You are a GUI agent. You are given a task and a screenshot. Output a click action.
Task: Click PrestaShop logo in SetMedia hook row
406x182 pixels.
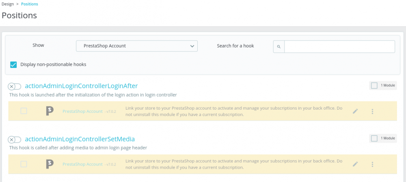coord(50,164)
